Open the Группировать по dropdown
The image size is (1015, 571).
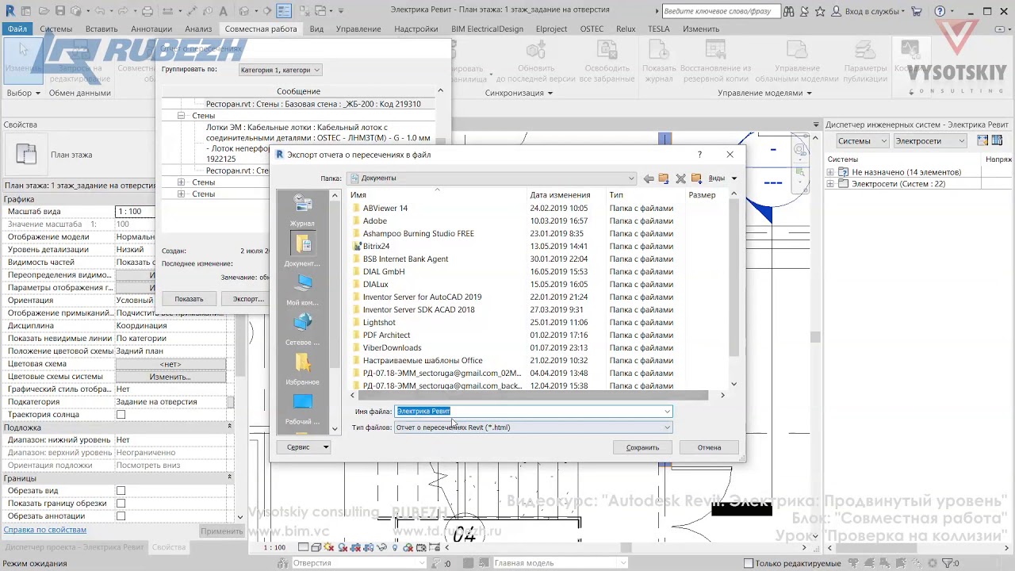tap(280, 70)
